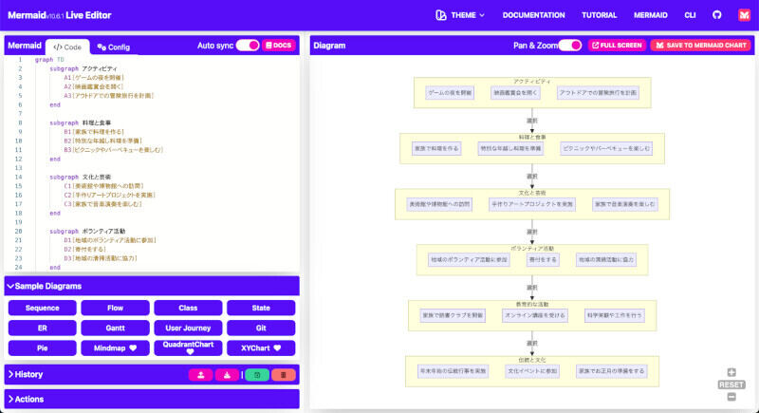Disable the Pan & Zoom toggle
The height and width of the screenshot is (413, 759).
570,46
